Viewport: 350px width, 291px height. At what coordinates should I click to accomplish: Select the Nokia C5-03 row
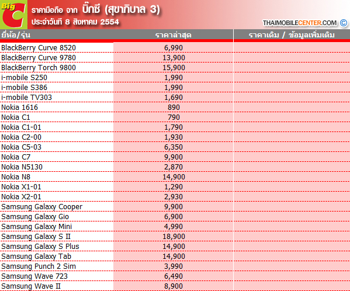175,147
